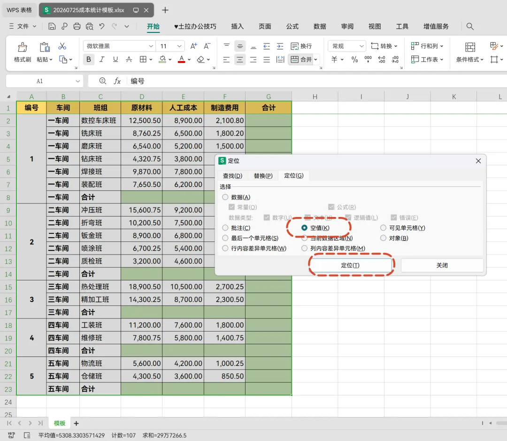Image resolution: width=507 pixels, height=441 pixels.
Task: Click the Save icon in quick access bar
Action: (52, 26)
